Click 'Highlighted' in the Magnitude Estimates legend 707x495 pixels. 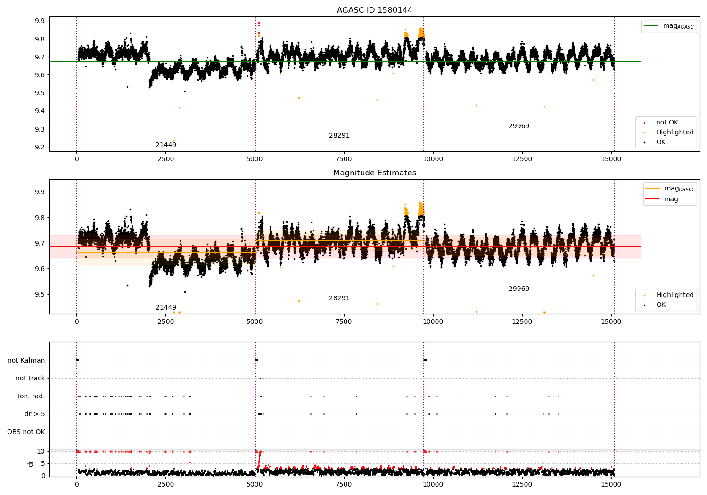pos(675,295)
